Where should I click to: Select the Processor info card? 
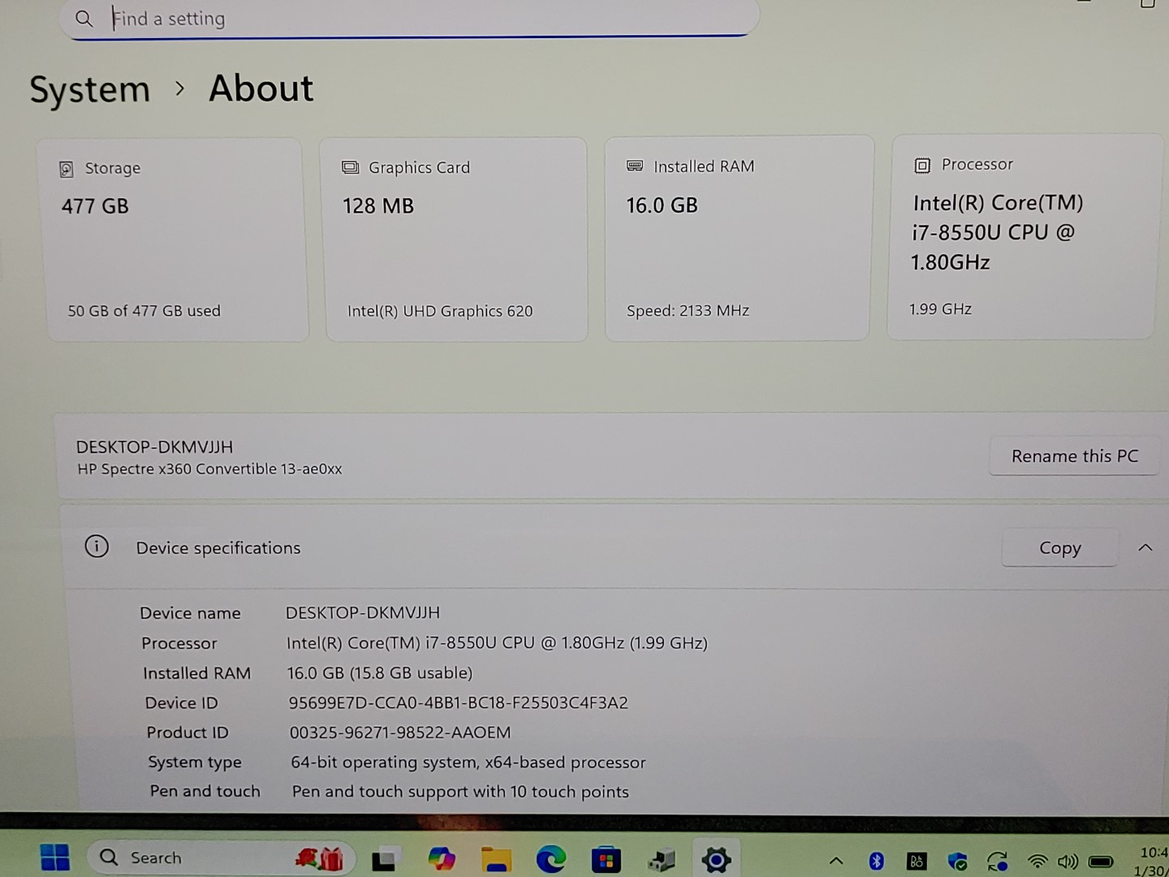pos(1021,237)
